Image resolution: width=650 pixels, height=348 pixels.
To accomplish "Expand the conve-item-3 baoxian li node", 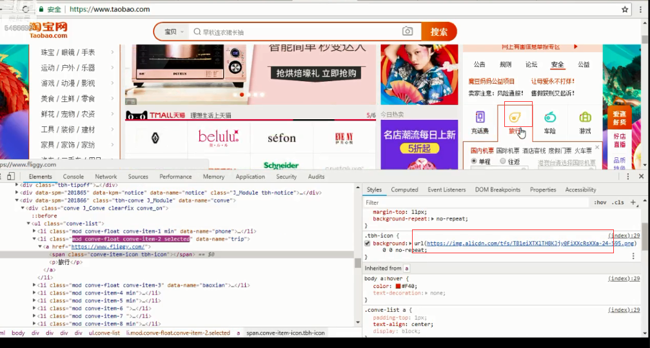I will (34, 285).
